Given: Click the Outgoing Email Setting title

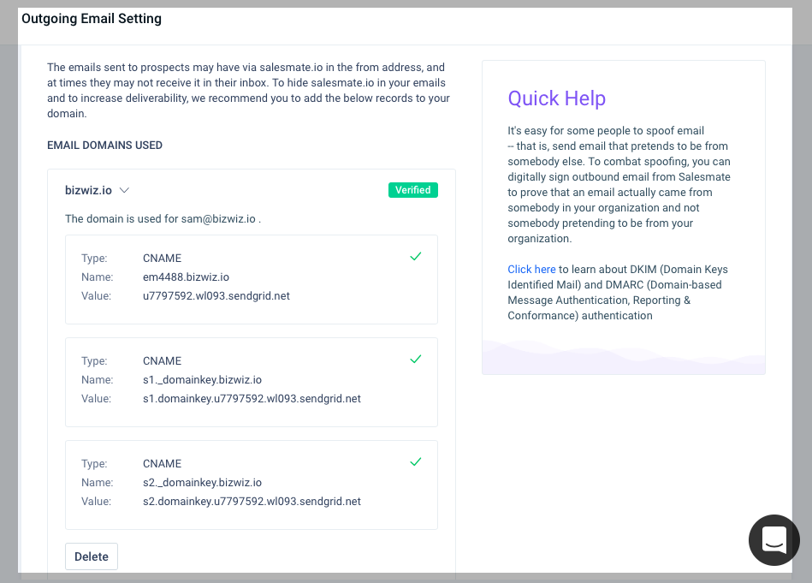Looking at the screenshot, I should pyautogui.click(x=92, y=19).
